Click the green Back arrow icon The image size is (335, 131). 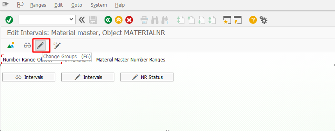[108, 20]
